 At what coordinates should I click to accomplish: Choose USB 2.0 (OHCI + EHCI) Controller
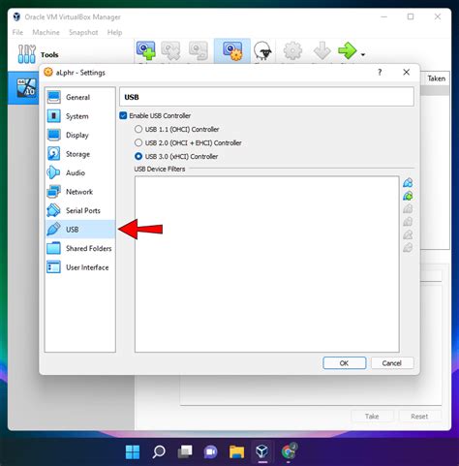click(138, 142)
